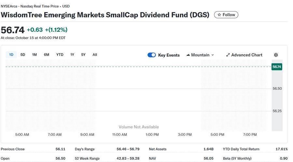Click the Previous Close value 56.11
The height and width of the screenshot is (162, 293).
click(60, 149)
